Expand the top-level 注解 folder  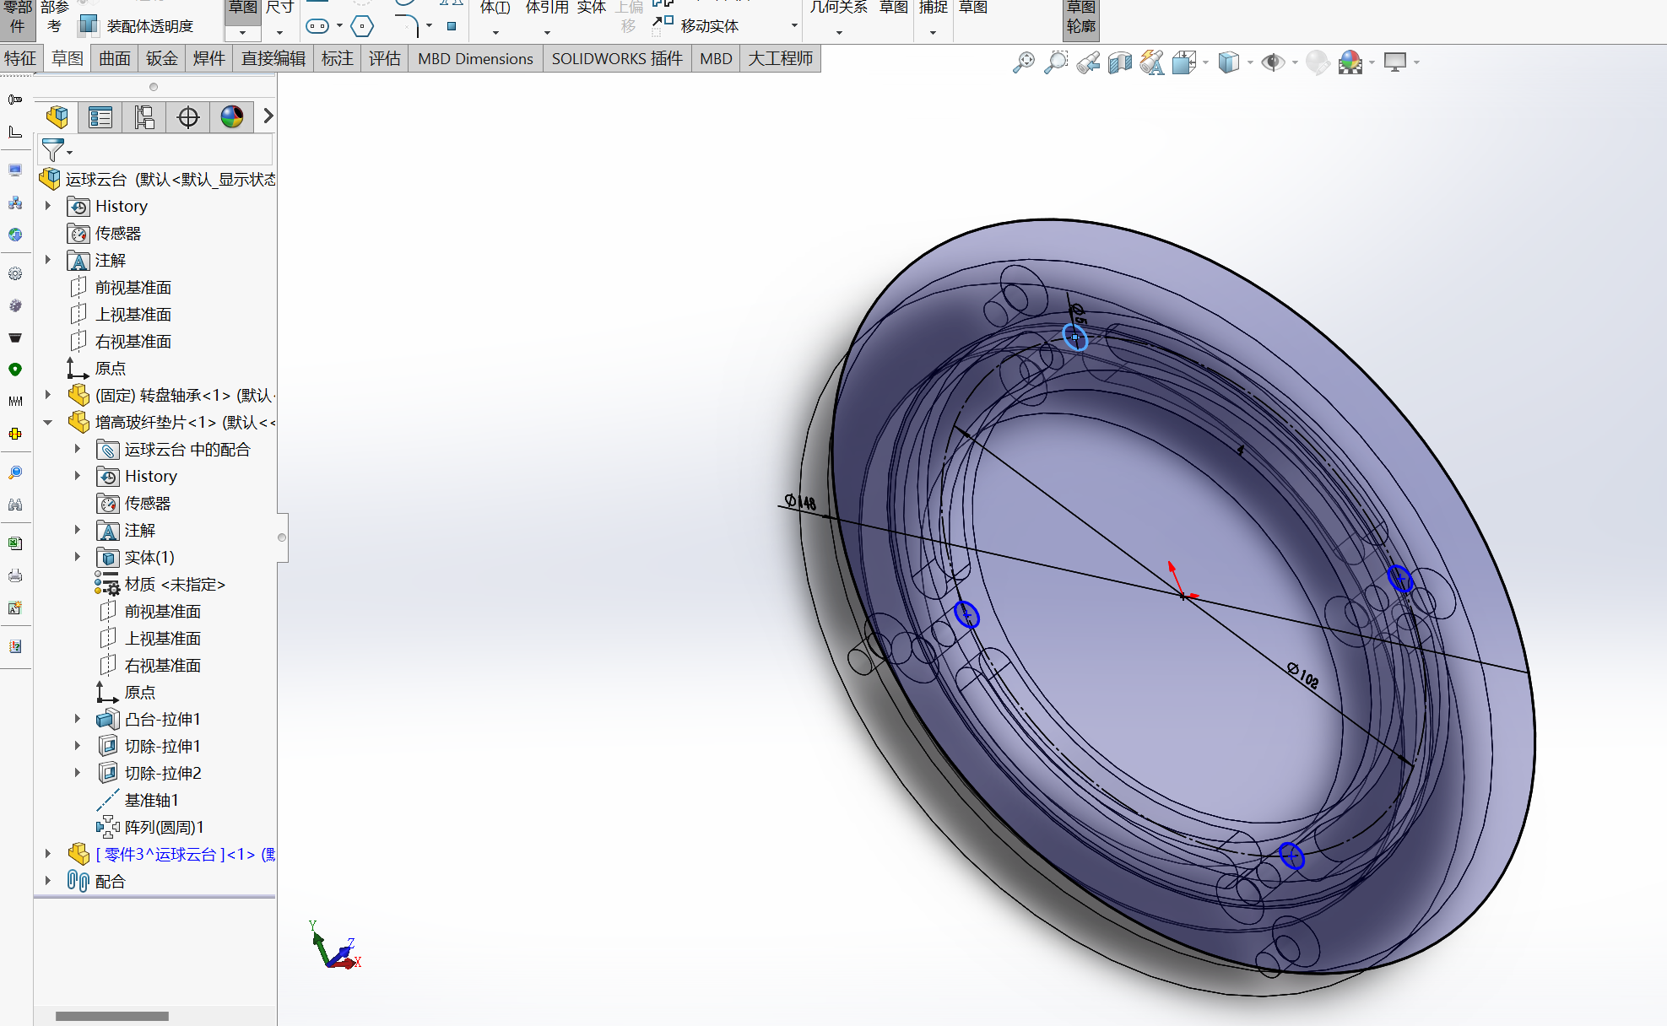tap(48, 259)
